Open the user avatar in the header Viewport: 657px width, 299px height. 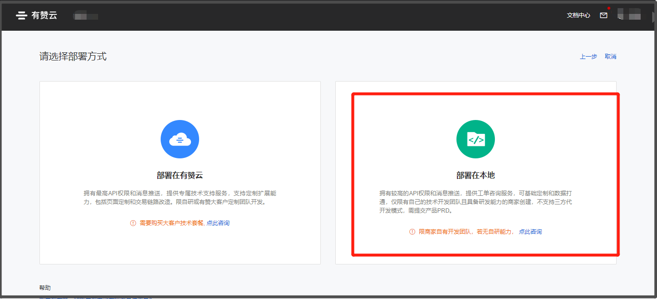629,14
